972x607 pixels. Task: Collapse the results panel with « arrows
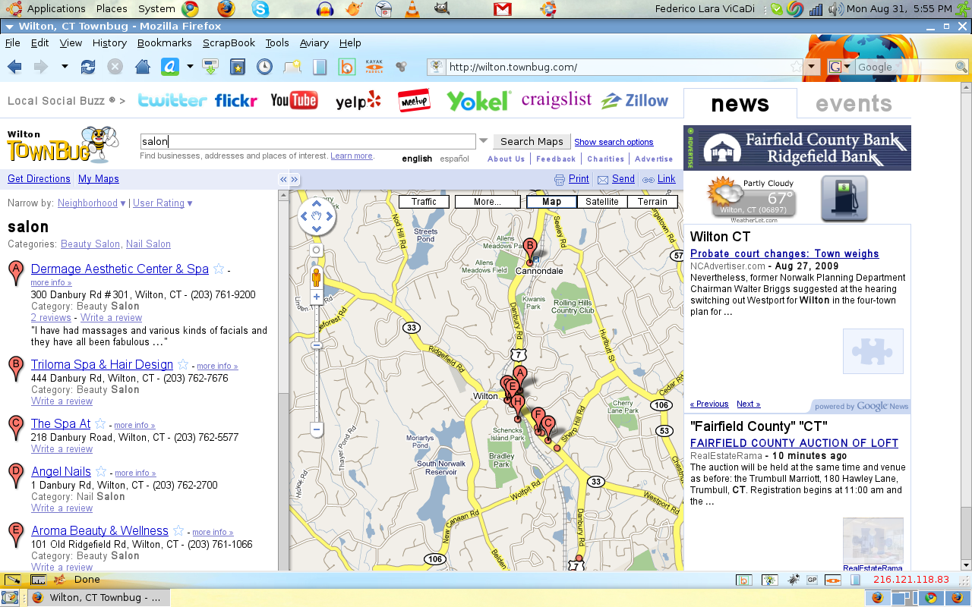pos(283,179)
